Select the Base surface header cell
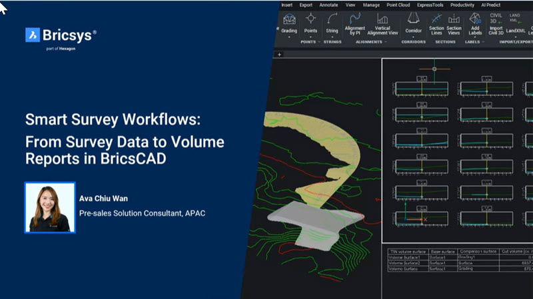 (x=442, y=252)
